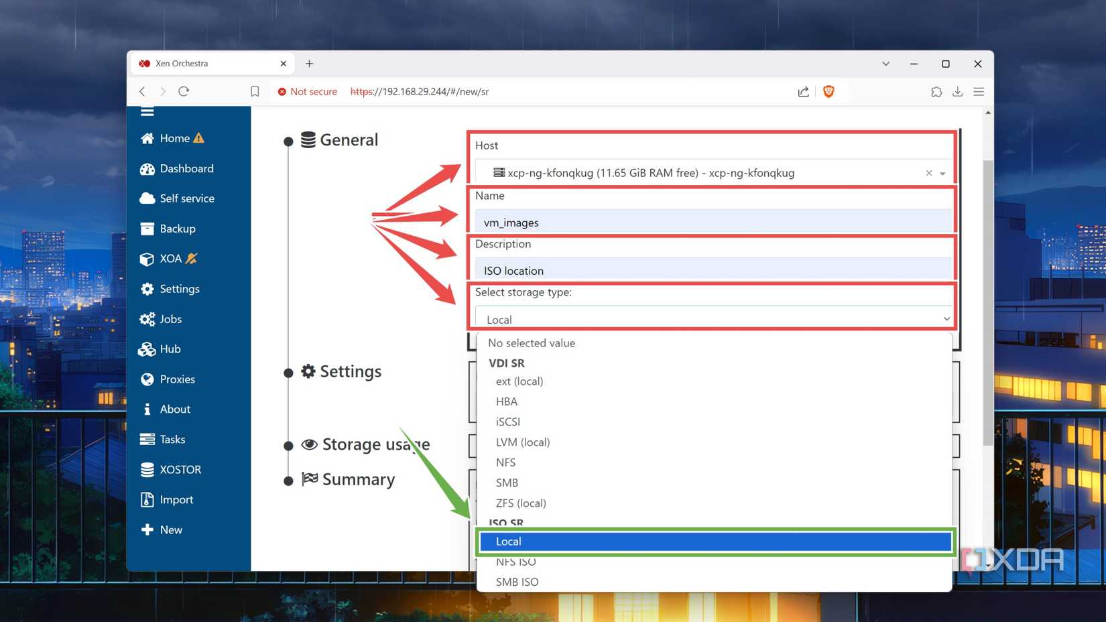Open the Backup section

[x=178, y=228]
